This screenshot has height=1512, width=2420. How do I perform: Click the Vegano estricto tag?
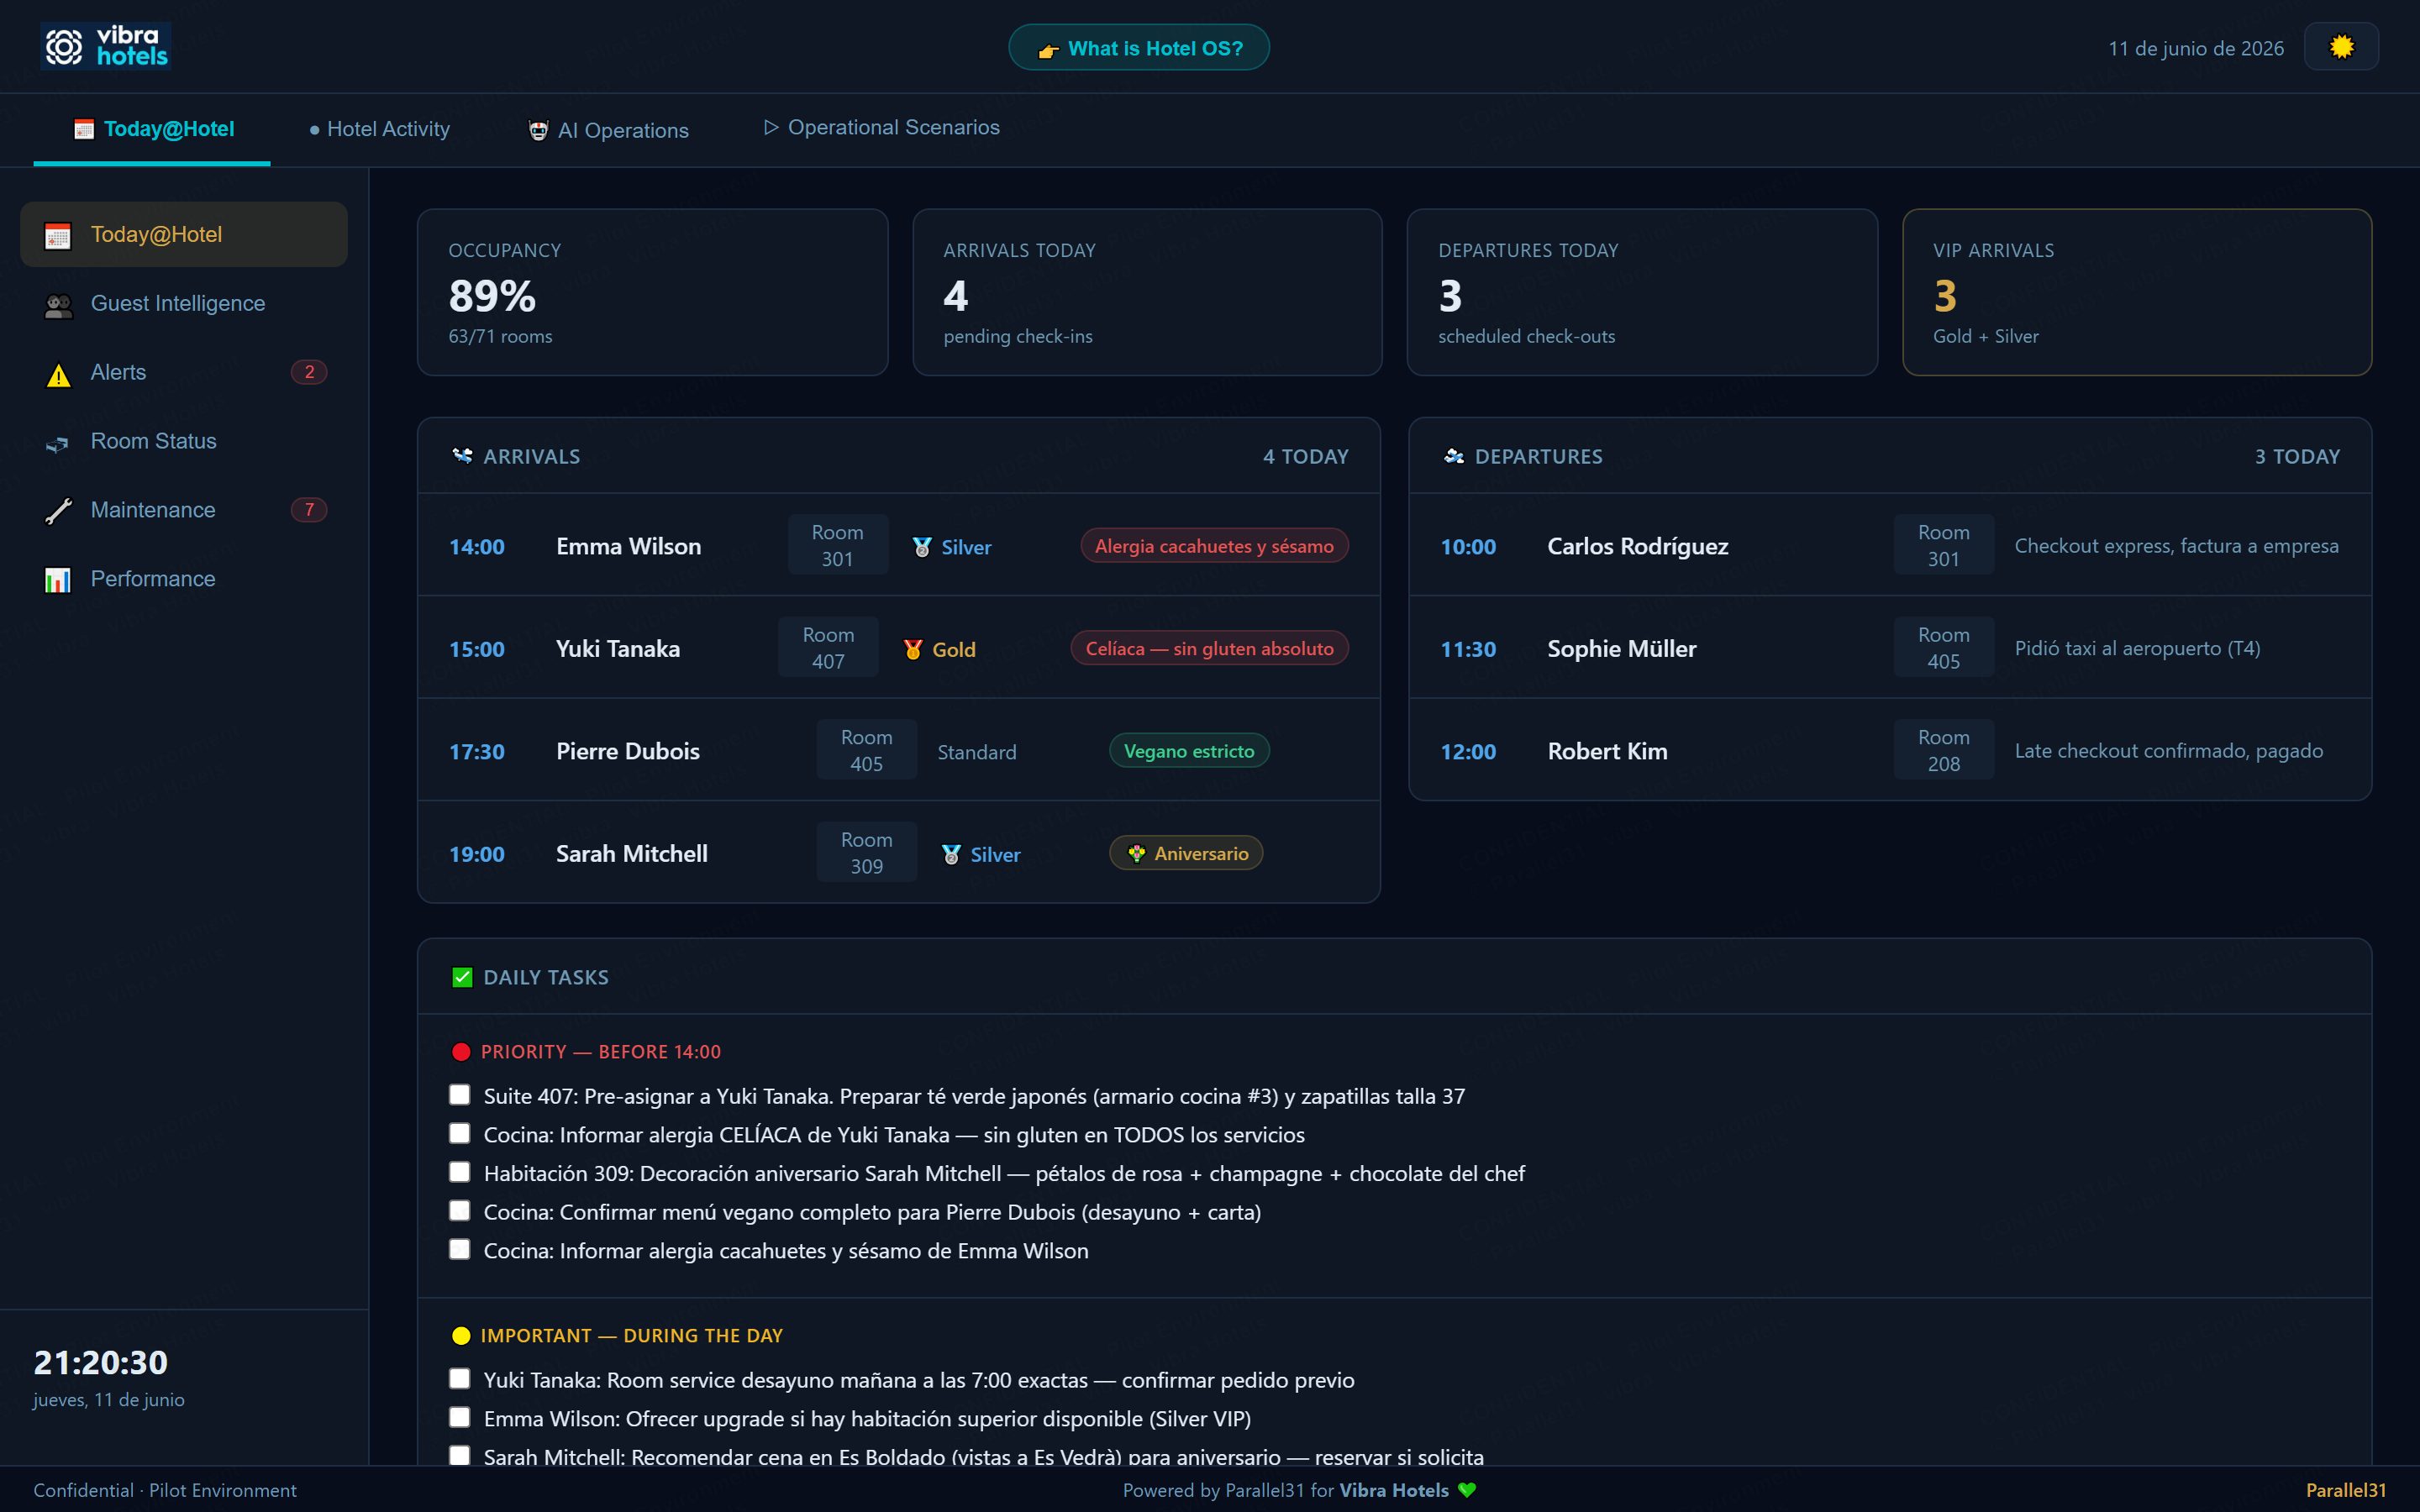pyautogui.click(x=1189, y=751)
